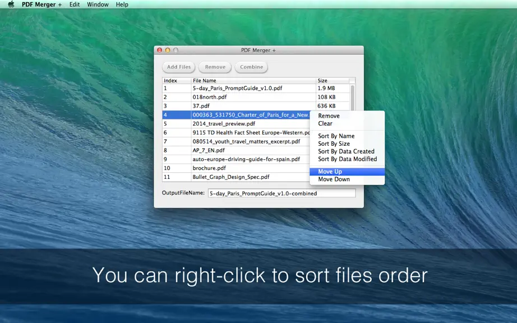517x323 pixels.
Task: Choose Move Down in the context menu
Action: point(347,179)
